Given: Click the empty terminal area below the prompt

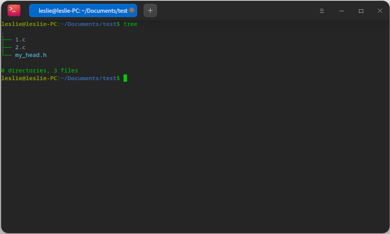Looking at the screenshot, I should click(194, 155).
